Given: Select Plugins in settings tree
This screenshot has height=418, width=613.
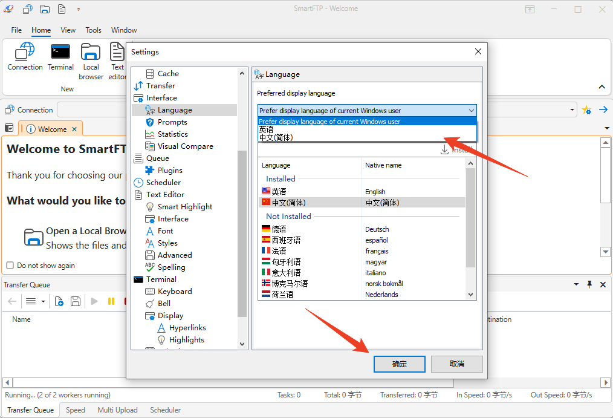Looking at the screenshot, I should pyautogui.click(x=170, y=171).
